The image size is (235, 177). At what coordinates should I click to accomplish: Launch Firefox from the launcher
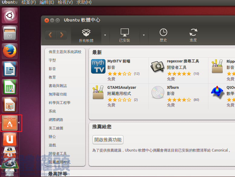point(10,51)
